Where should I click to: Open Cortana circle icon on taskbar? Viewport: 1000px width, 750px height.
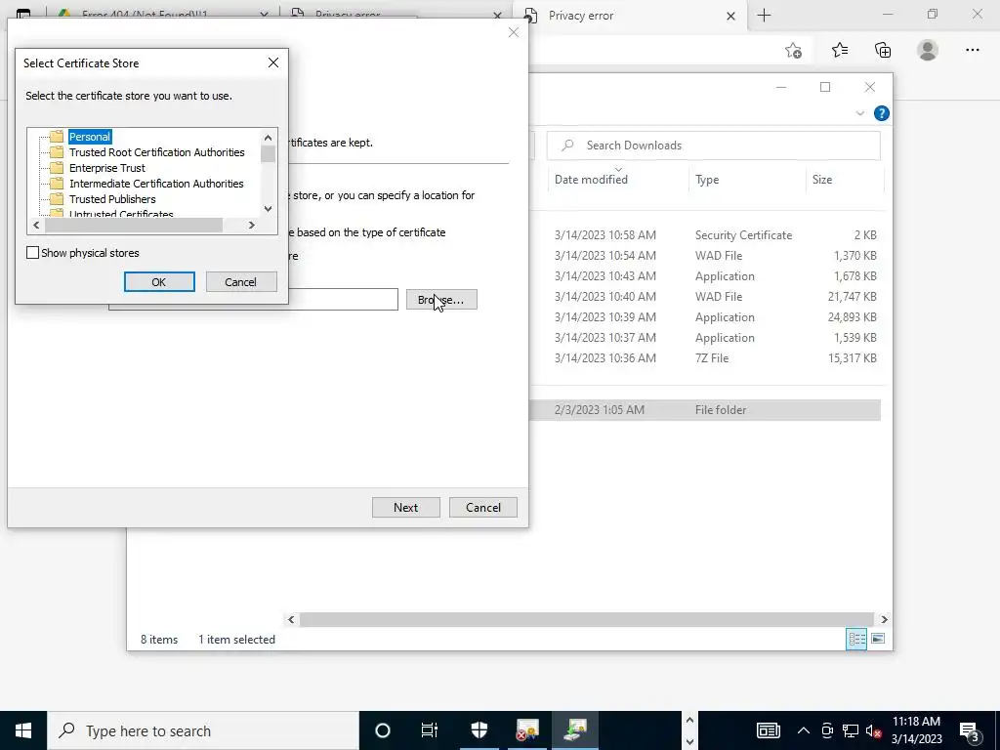pos(383,730)
